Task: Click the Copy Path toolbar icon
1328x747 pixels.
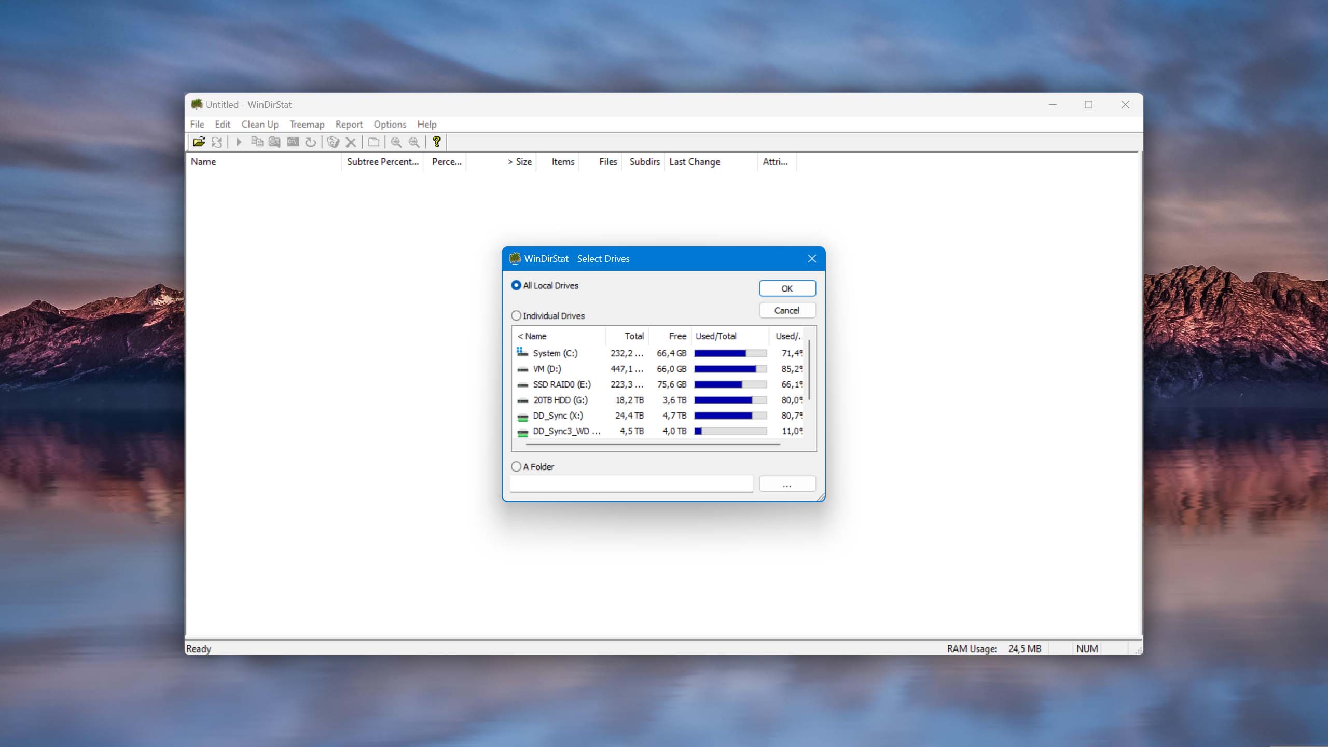Action: point(257,142)
